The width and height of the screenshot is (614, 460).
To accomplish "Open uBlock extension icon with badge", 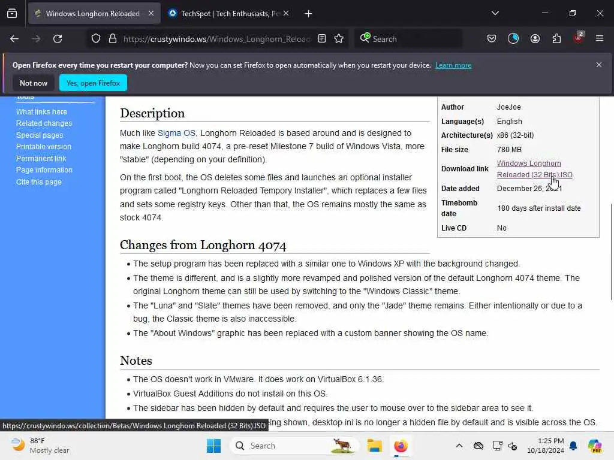I will pyautogui.click(x=579, y=38).
